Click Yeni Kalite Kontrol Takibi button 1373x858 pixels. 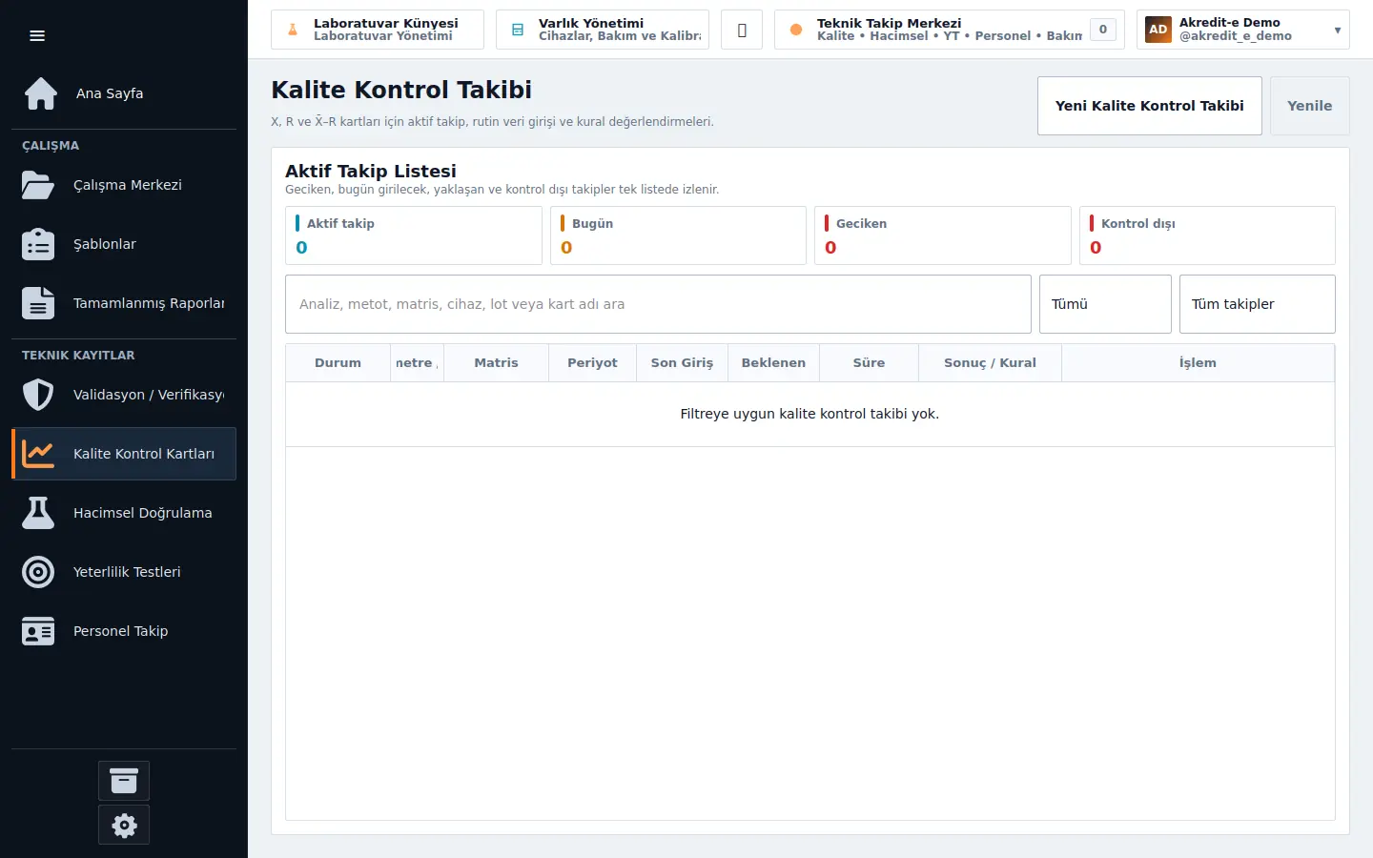[1150, 106]
